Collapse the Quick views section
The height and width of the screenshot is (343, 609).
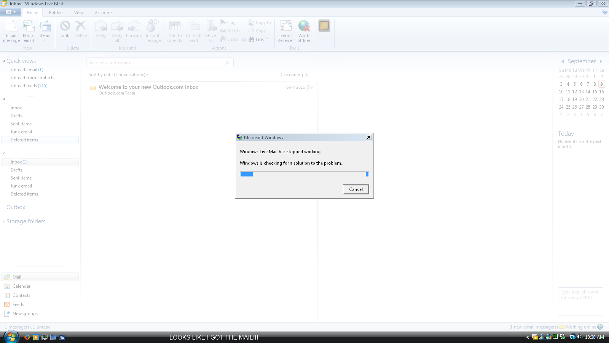[x=4, y=61]
